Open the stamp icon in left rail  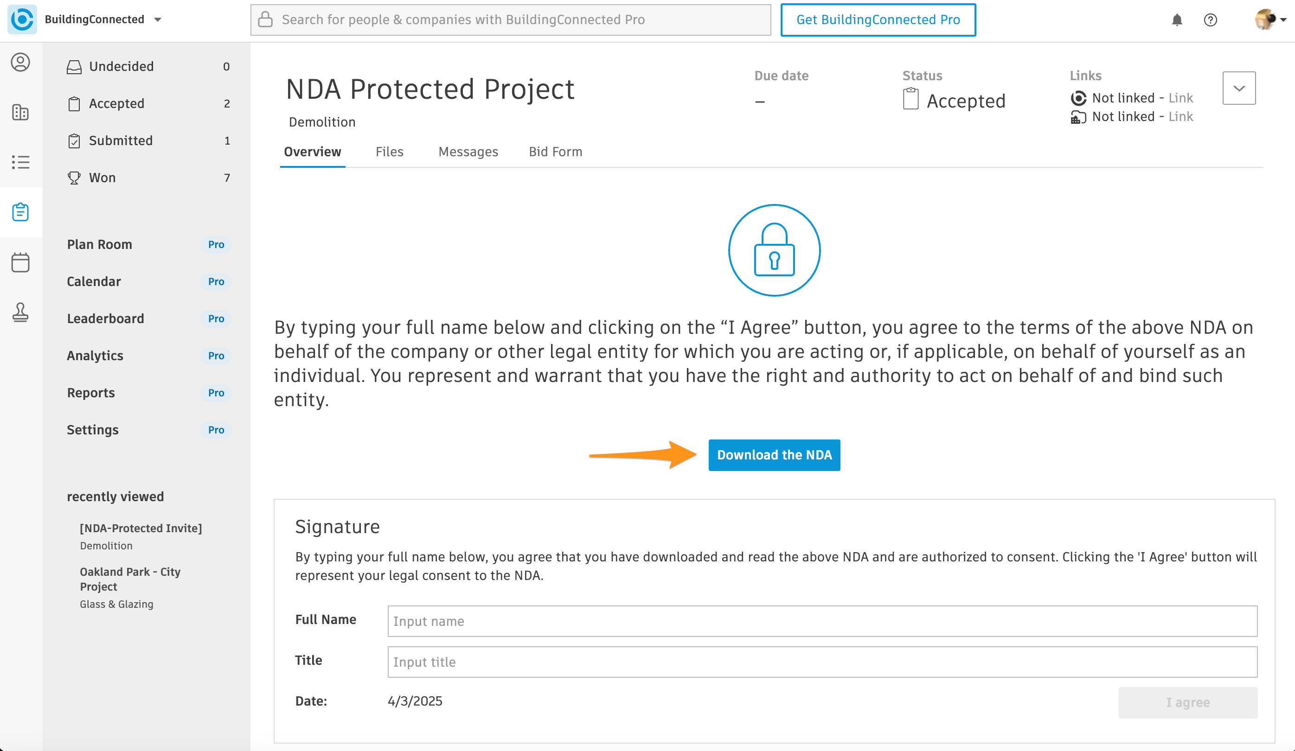click(20, 312)
